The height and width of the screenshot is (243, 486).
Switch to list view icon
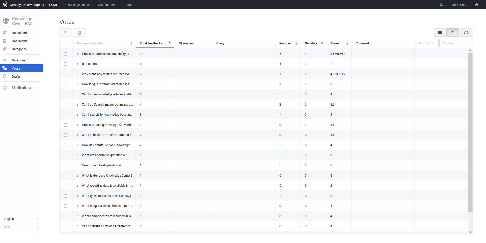(440, 33)
